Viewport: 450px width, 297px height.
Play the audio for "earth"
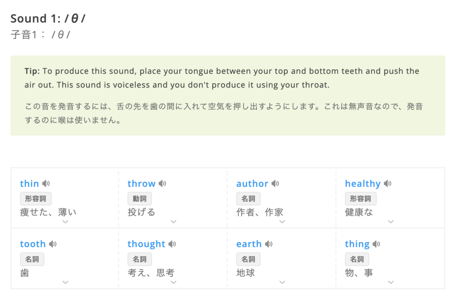tap(269, 244)
